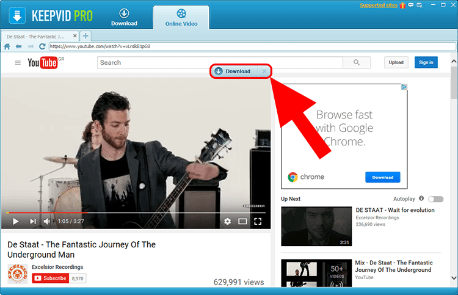This screenshot has height=295, width=458.
Task: Reload the page with refresh icon
Action: 42,46
